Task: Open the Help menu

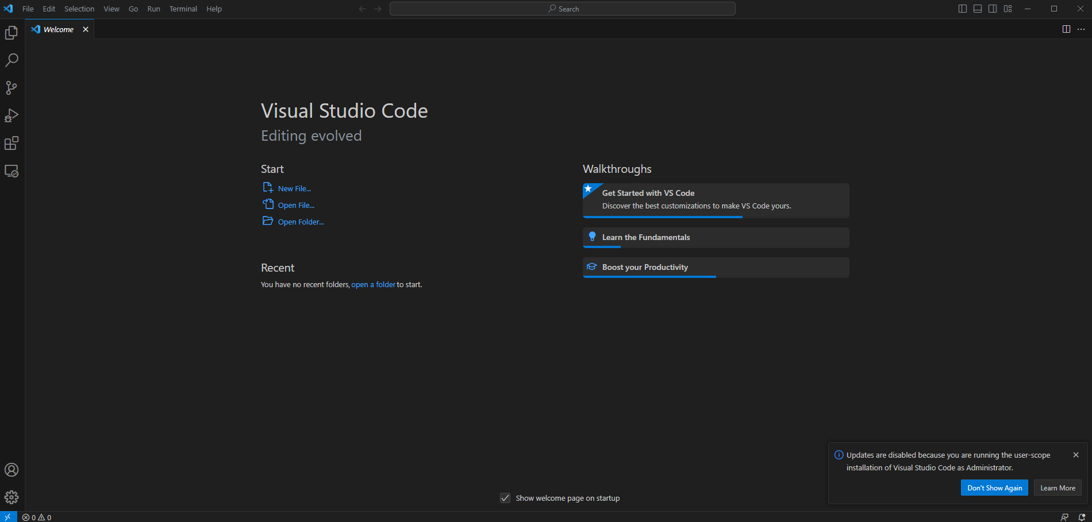Action: (214, 9)
